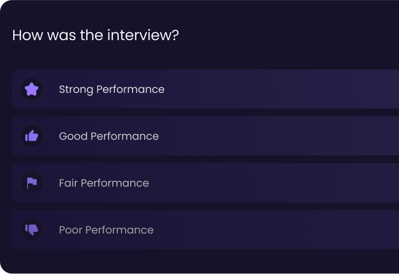
Task: Click the star icon for Strong Performance
Action: (32, 89)
